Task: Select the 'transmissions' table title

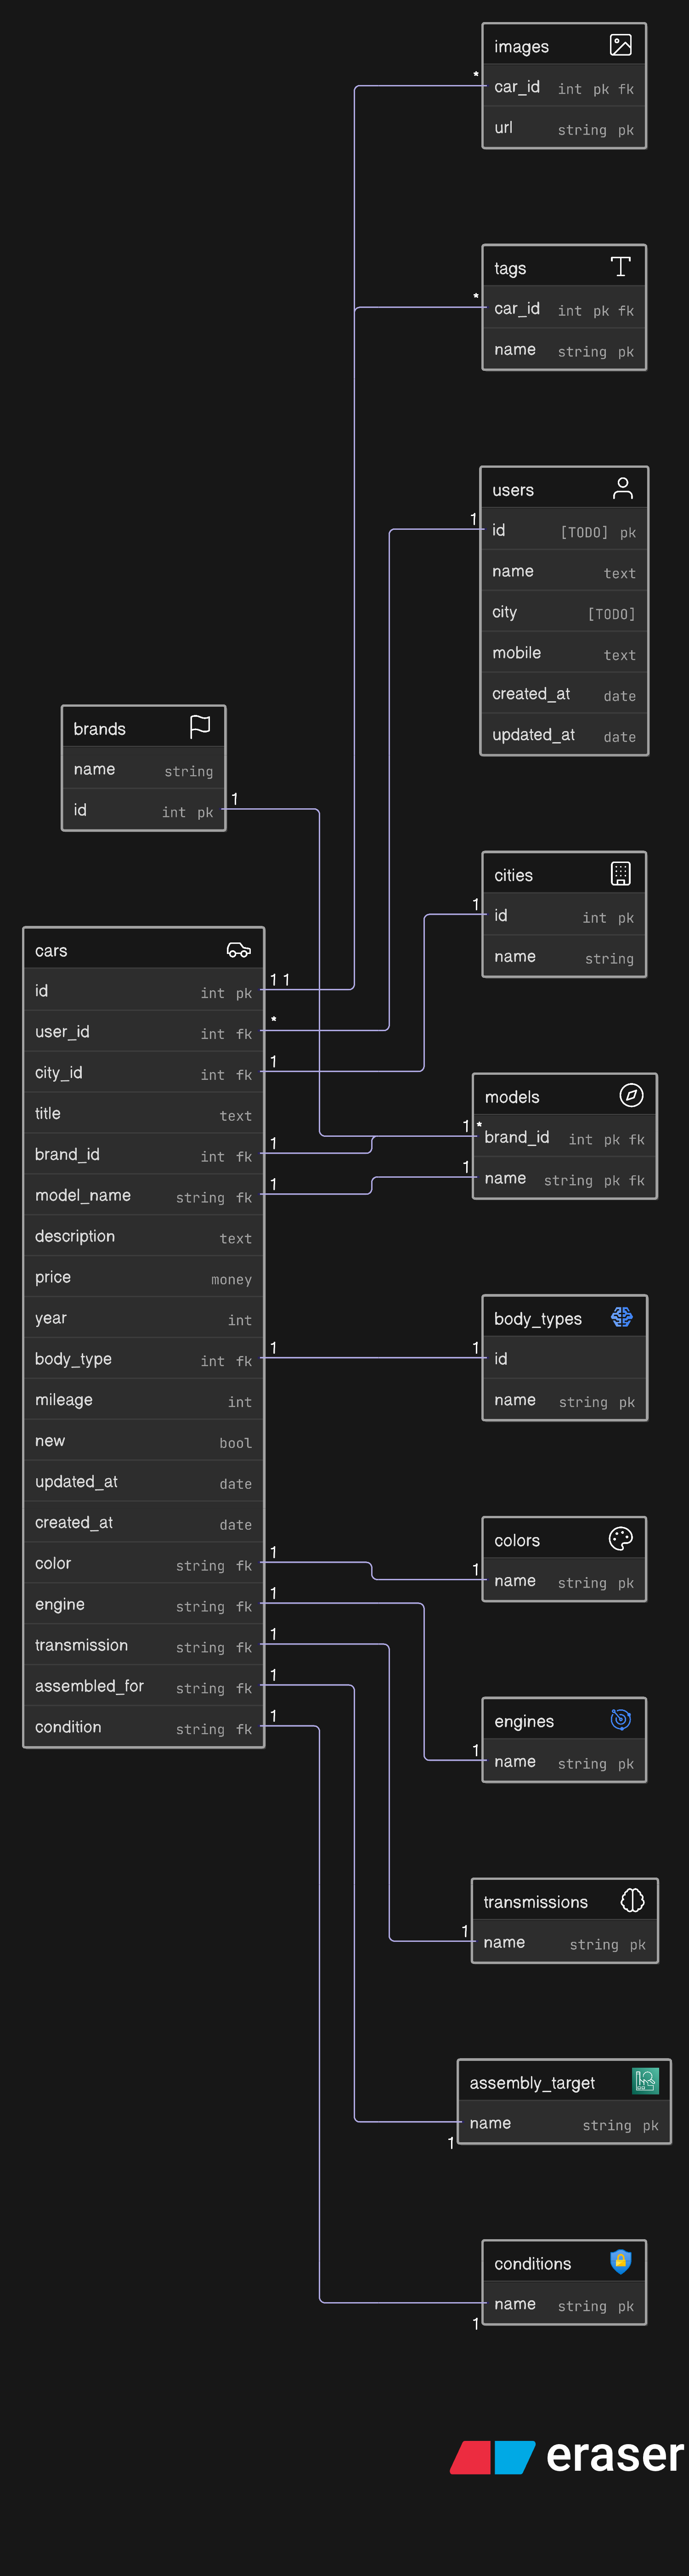Action: click(x=536, y=1902)
